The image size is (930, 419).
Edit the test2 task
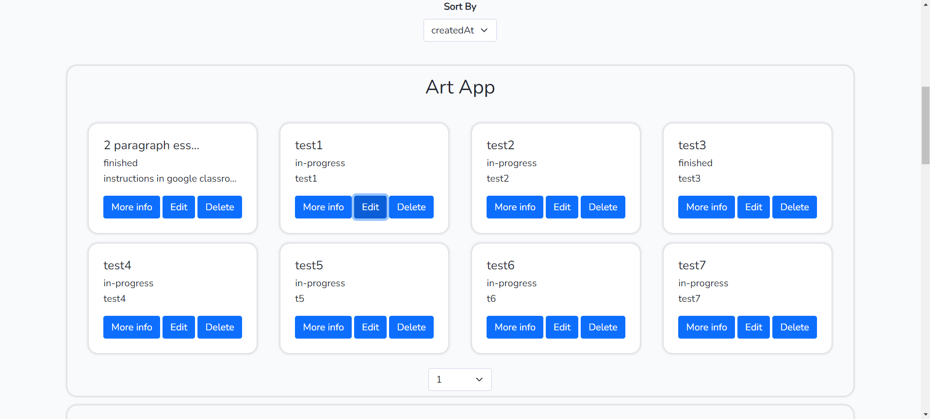point(562,207)
